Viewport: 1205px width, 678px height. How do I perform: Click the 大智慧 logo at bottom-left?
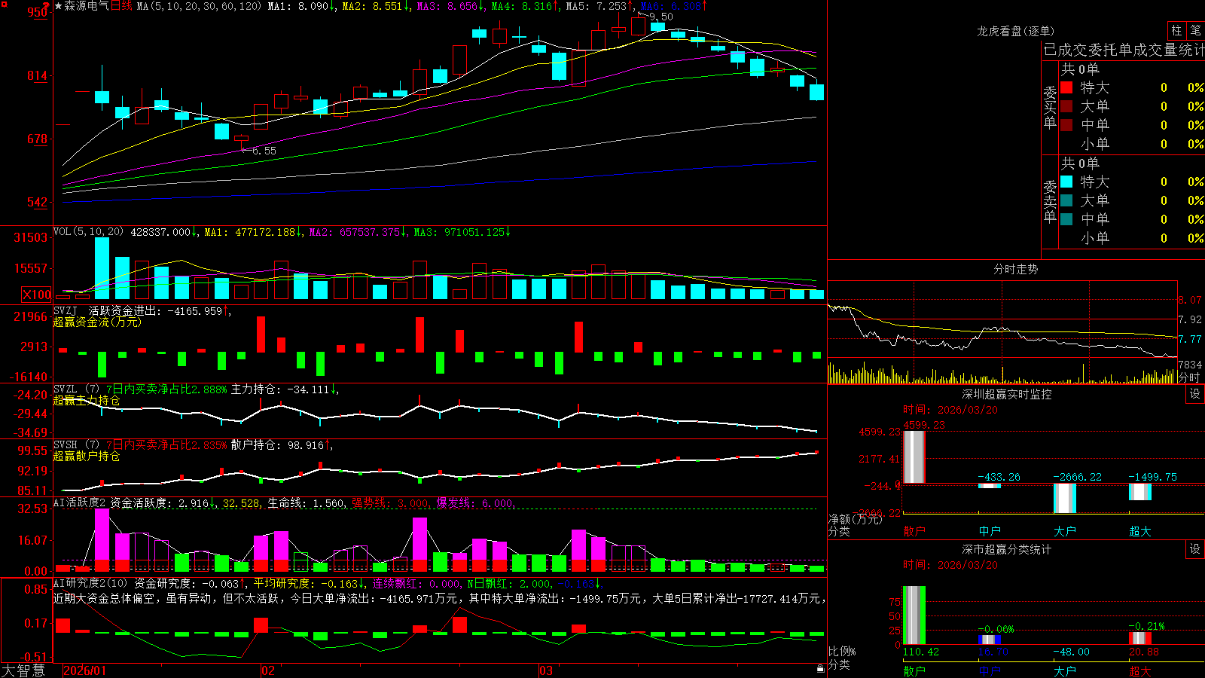click(23, 670)
